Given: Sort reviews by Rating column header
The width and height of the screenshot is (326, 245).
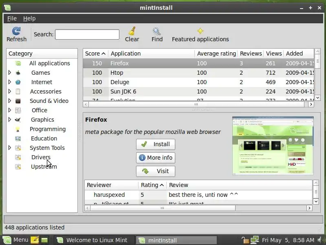Looking at the screenshot, I should coord(152,185).
